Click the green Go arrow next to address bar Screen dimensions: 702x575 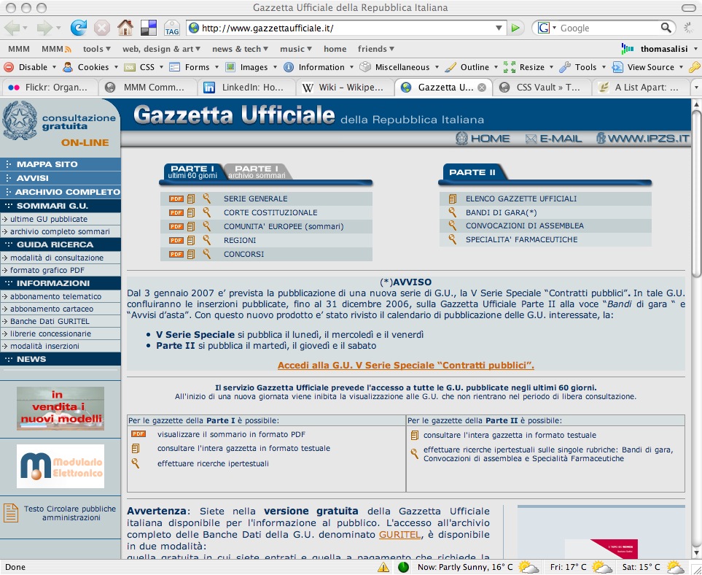pos(516,28)
